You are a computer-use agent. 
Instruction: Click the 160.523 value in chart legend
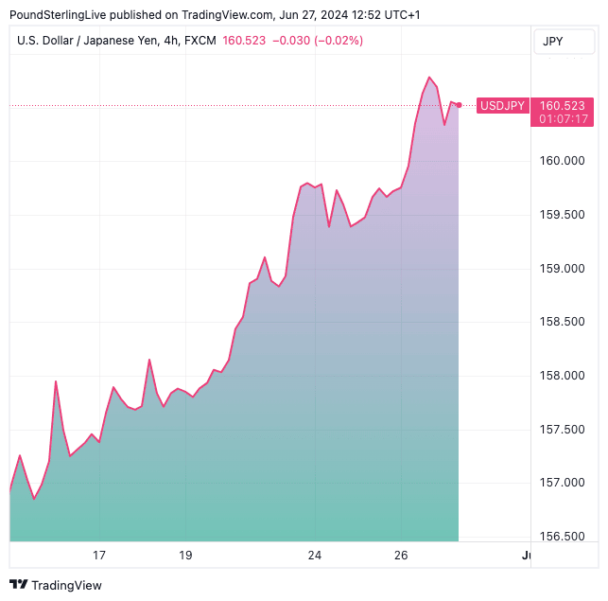(244, 41)
